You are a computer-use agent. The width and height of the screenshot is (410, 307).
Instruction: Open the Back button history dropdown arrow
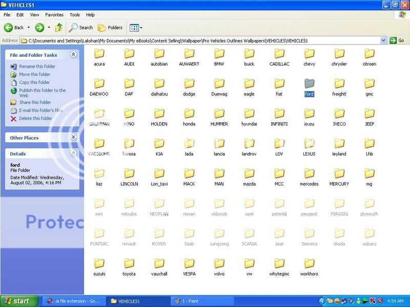29,28
